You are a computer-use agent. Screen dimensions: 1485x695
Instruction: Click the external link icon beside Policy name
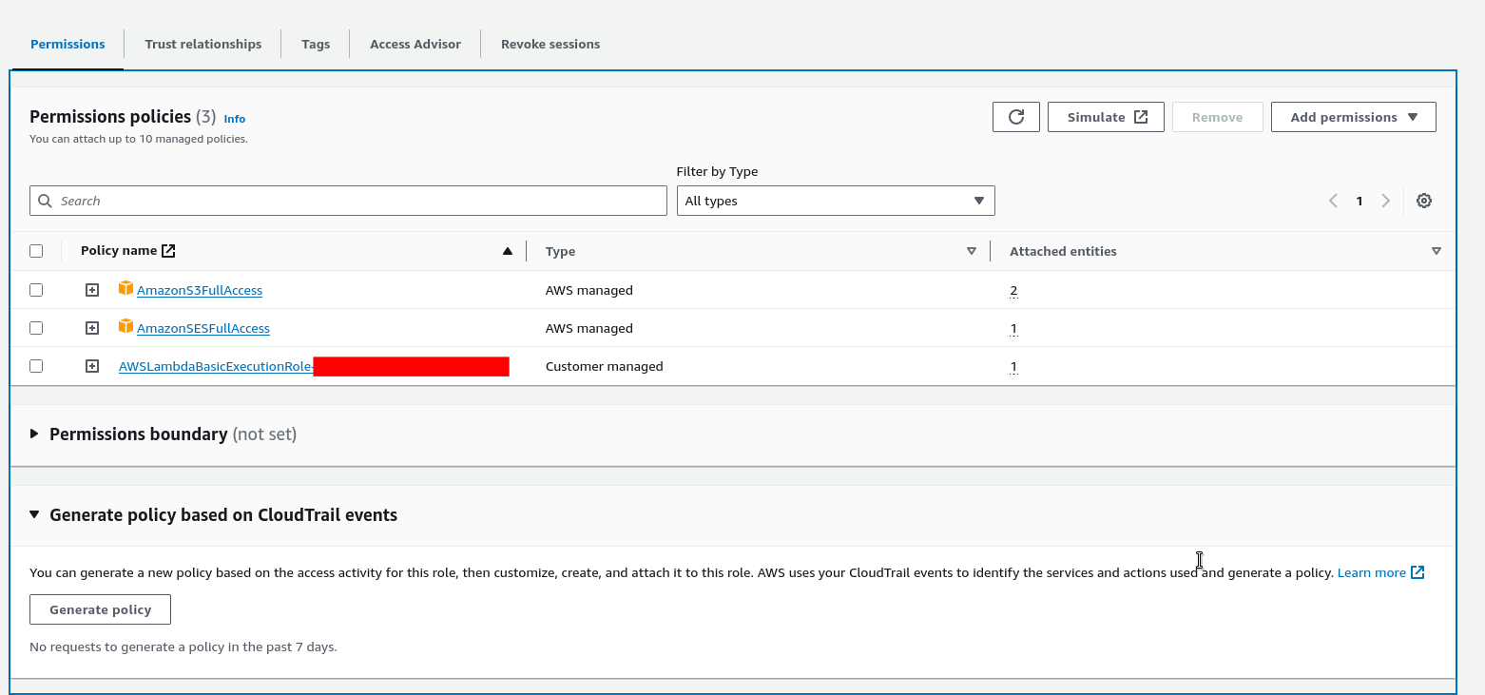168,251
